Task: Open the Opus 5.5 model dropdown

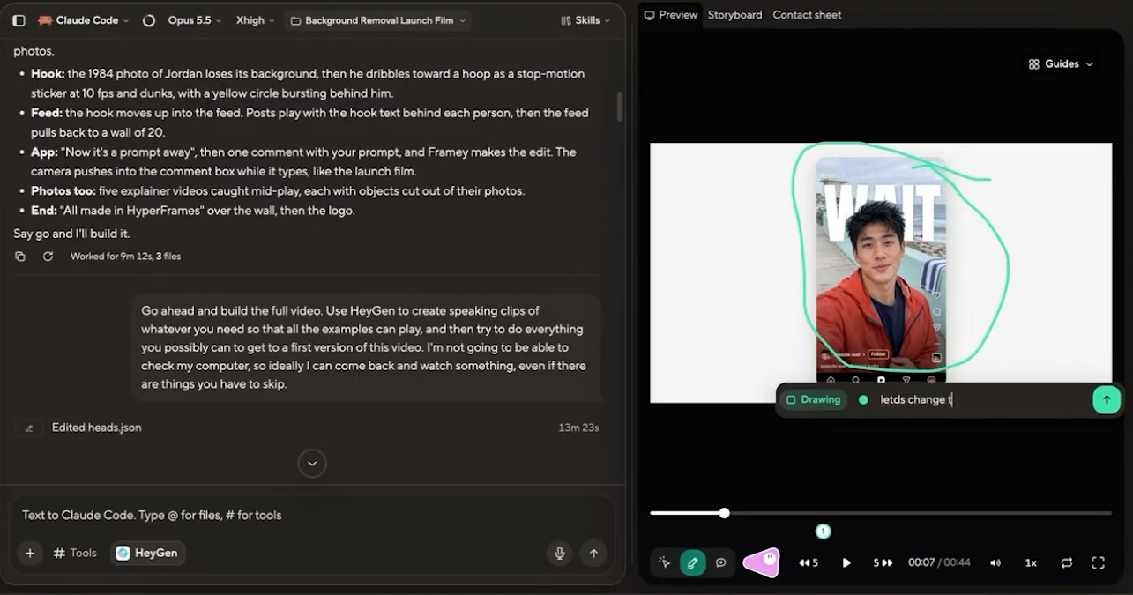Action: click(x=193, y=20)
